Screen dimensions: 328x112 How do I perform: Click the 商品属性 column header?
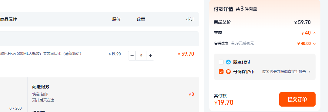point(8,19)
